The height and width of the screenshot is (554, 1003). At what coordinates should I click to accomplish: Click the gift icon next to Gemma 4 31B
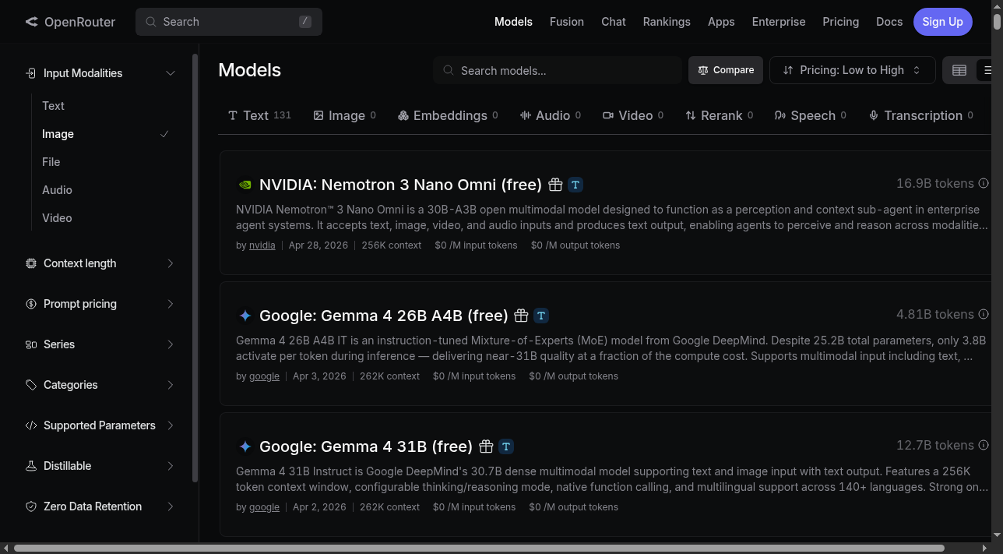click(x=486, y=446)
